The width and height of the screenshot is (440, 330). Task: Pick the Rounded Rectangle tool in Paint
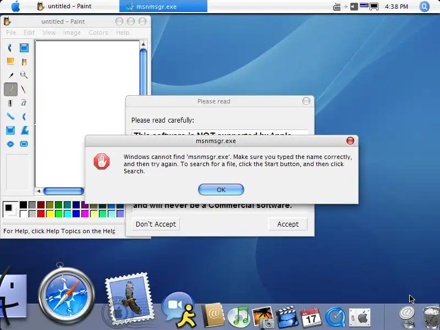click(24, 144)
